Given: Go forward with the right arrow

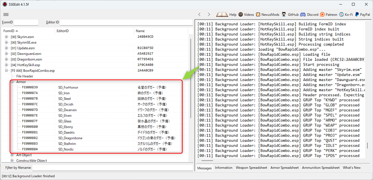Looking at the screenshot, I should 209,15.
